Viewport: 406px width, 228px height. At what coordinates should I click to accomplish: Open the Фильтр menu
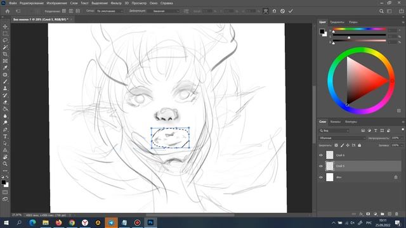pyautogui.click(x=116, y=3)
